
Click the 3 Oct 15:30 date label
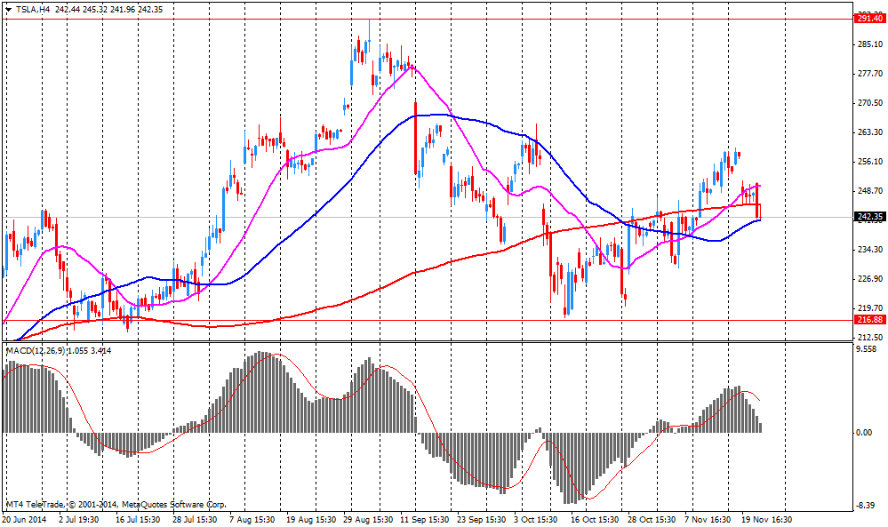click(535, 520)
